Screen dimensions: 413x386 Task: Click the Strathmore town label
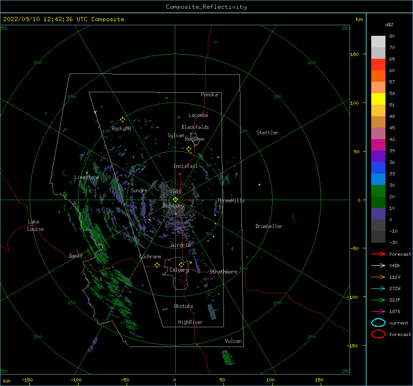223,272
